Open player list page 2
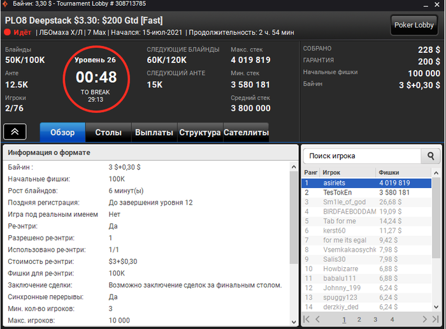 click(x=359, y=319)
